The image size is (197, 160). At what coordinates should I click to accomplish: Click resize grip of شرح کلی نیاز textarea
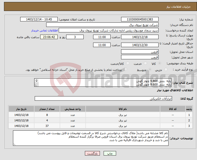pyautogui.click(x=36, y=85)
